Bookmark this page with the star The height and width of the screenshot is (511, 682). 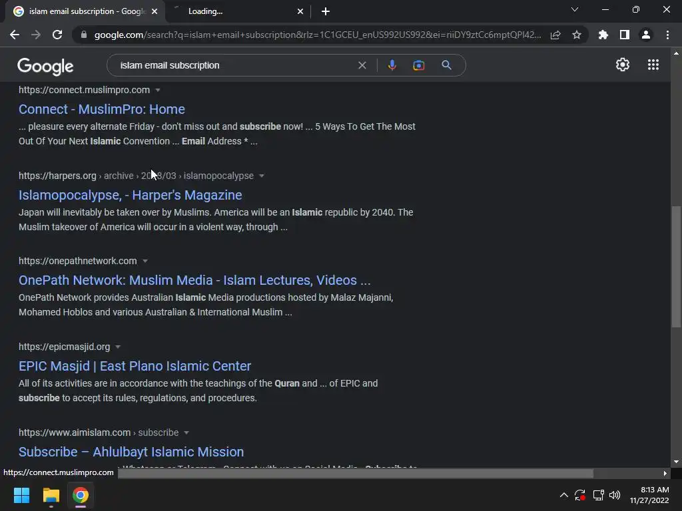[x=577, y=35]
